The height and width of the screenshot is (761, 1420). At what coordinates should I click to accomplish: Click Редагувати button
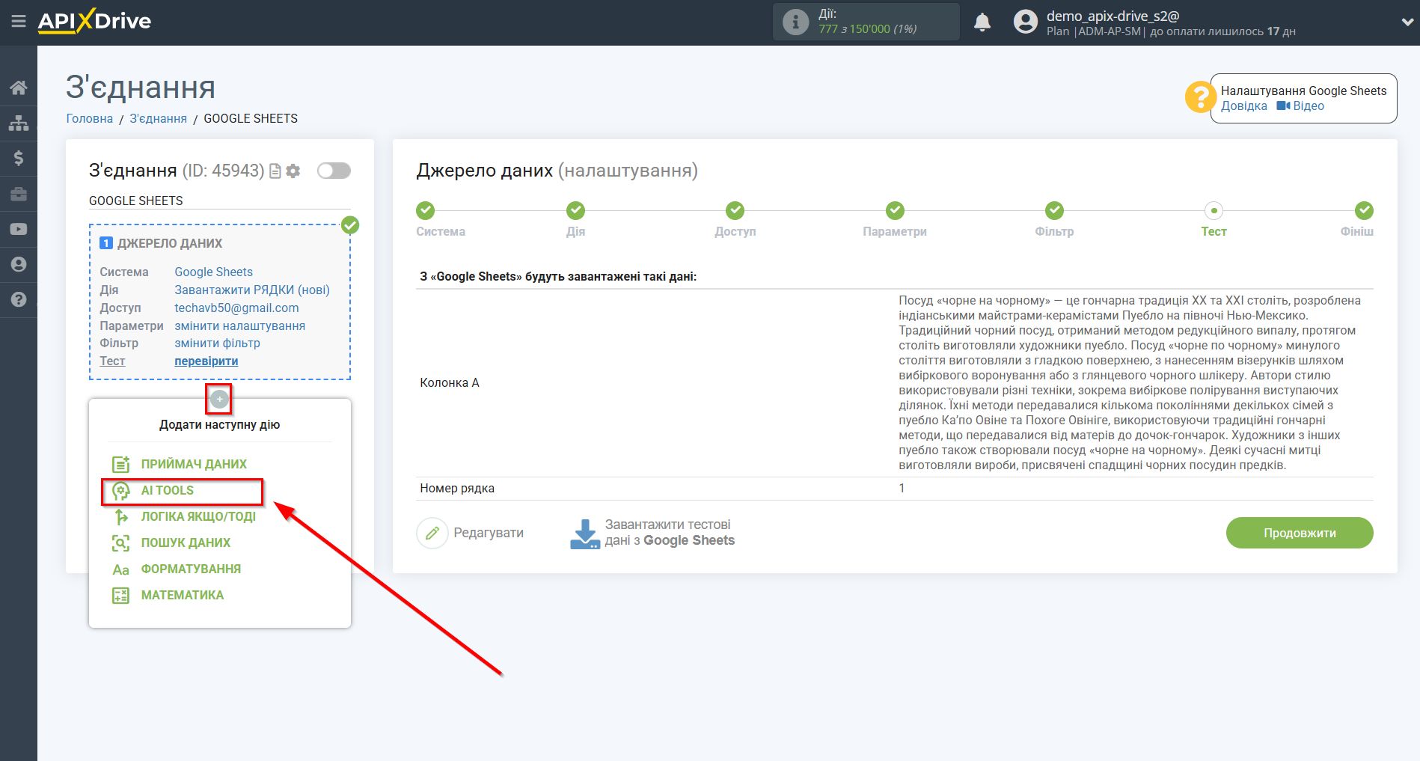(470, 533)
